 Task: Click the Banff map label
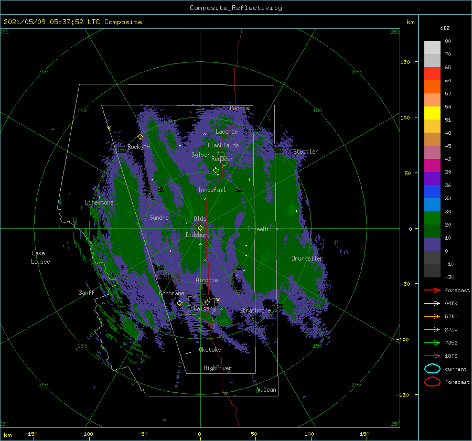87,292
